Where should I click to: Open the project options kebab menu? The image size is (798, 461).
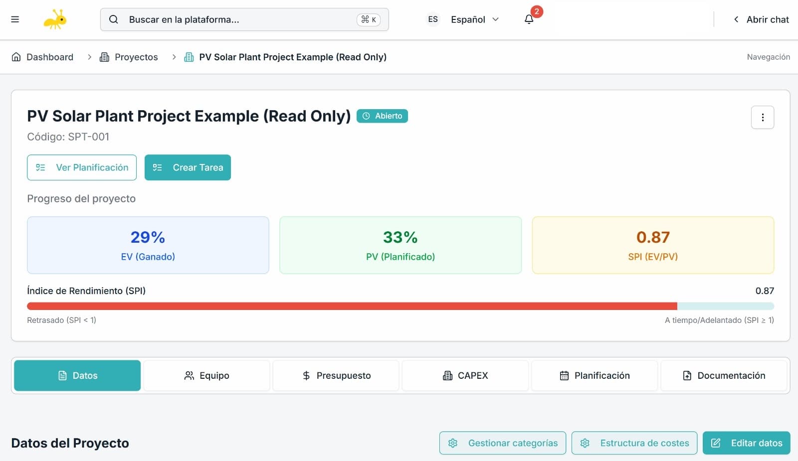[763, 117]
